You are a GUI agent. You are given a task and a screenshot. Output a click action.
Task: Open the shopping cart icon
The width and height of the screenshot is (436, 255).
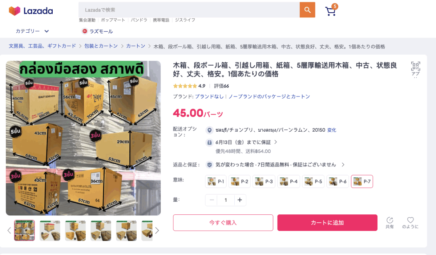click(x=331, y=11)
